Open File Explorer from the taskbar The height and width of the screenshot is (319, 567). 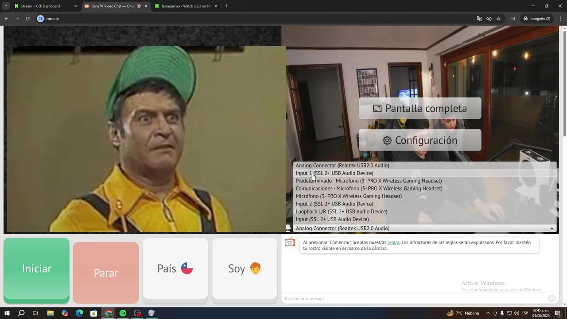point(50,313)
